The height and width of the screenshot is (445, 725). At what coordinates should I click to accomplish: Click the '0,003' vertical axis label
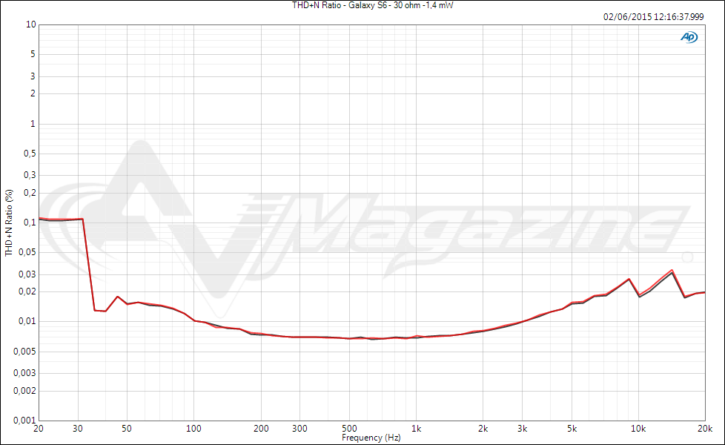point(24,373)
